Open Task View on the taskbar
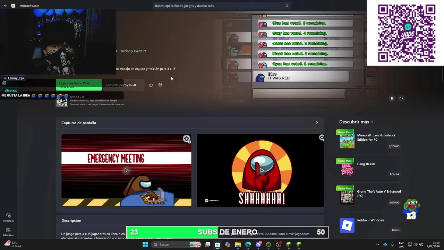 [x=207, y=244]
